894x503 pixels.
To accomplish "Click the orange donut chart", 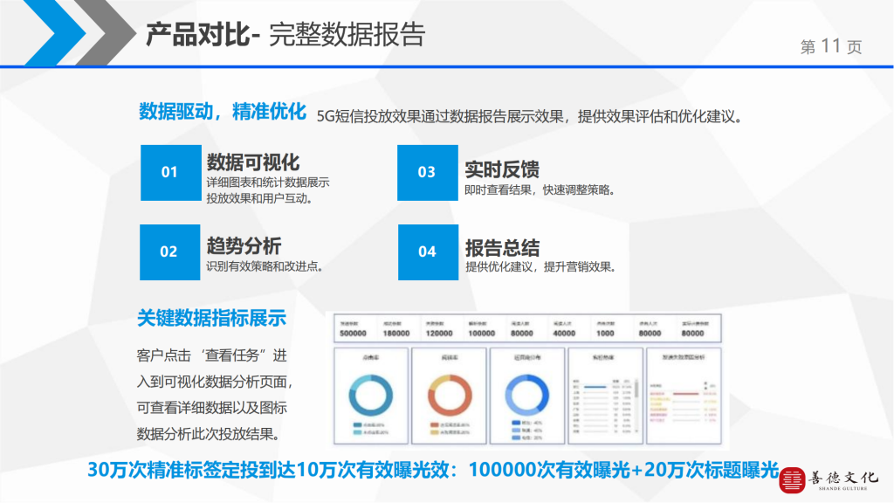I will [x=450, y=394].
